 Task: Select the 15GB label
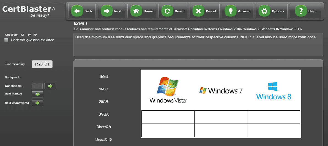point(103,76)
